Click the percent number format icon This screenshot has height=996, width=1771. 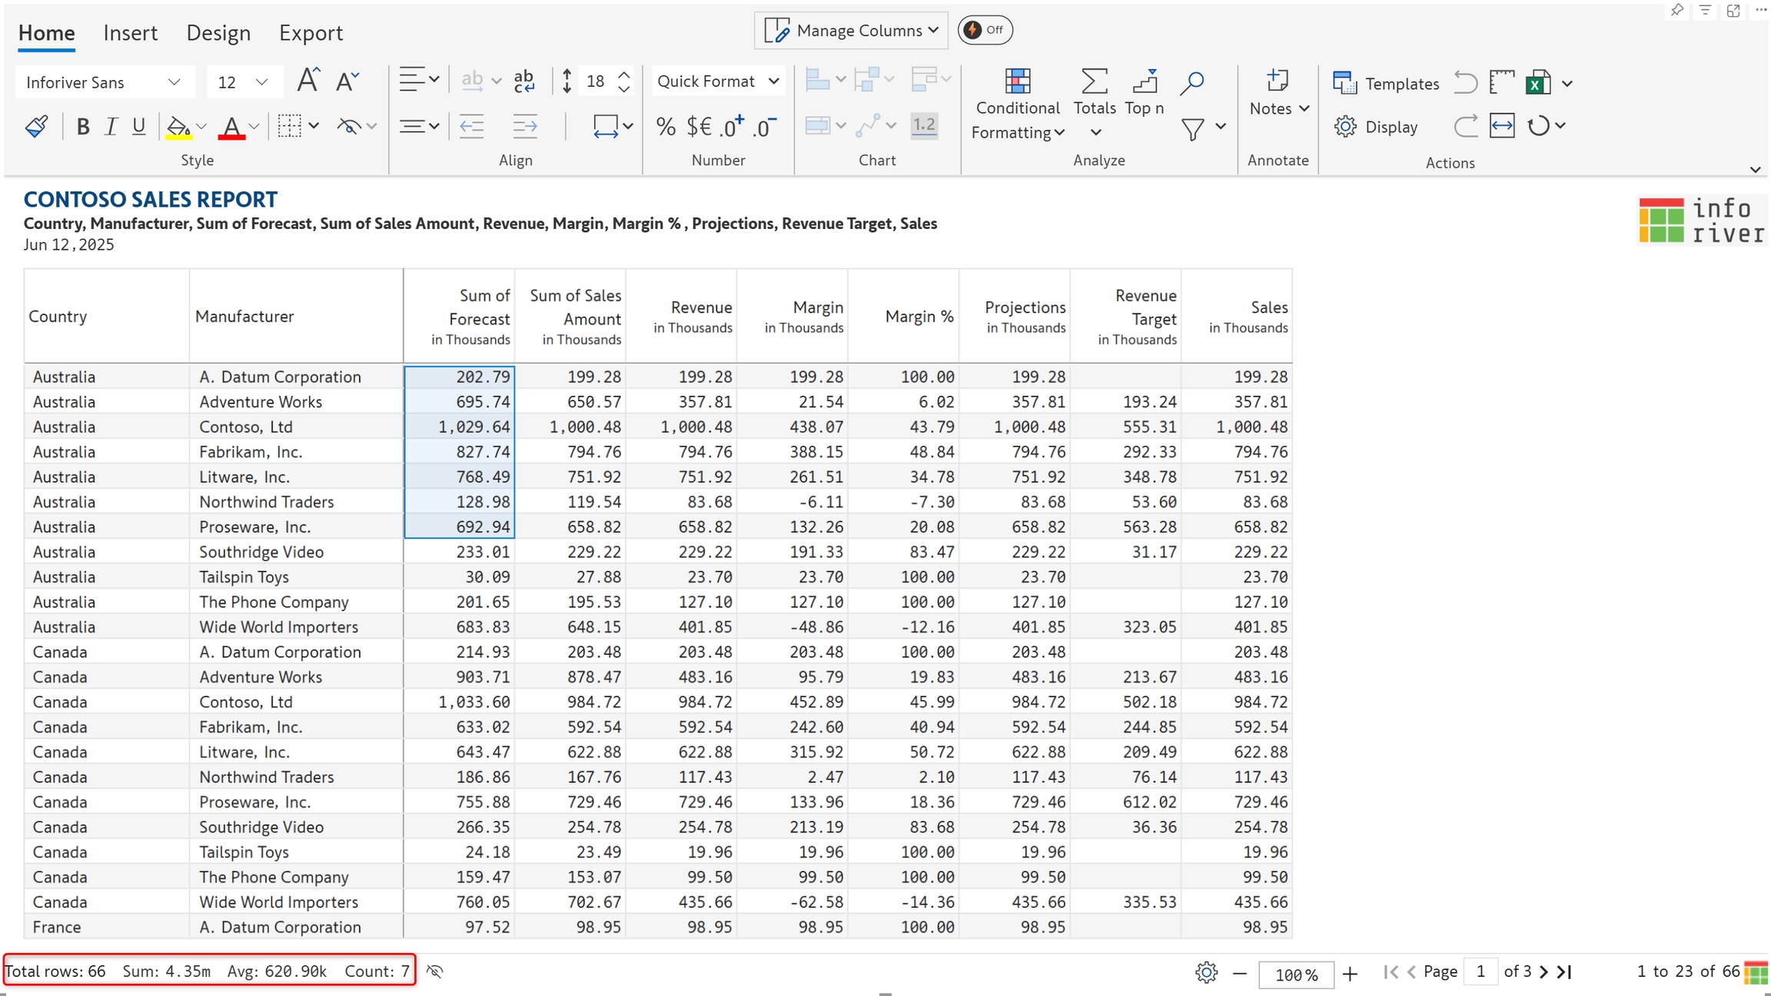coord(666,127)
